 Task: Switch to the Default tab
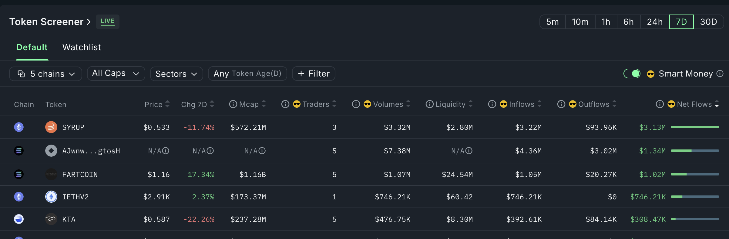pos(32,47)
